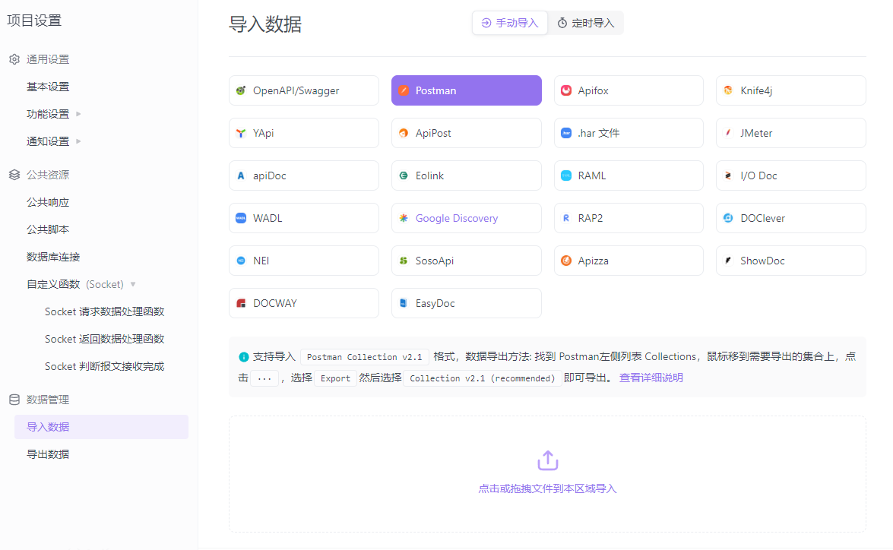Pick the JMeter import format
The width and height of the screenshot is (893, 550).
[791, 133]
